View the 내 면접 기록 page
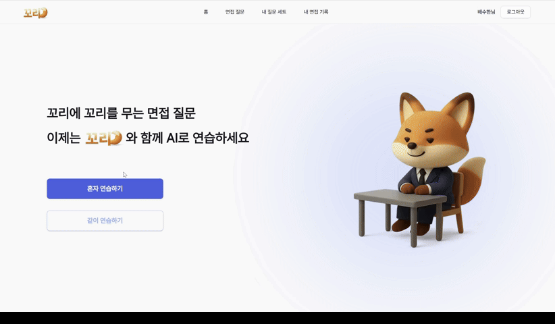 tap(316, 12)
